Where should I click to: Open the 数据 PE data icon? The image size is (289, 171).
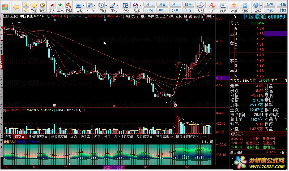pos(223,5)
